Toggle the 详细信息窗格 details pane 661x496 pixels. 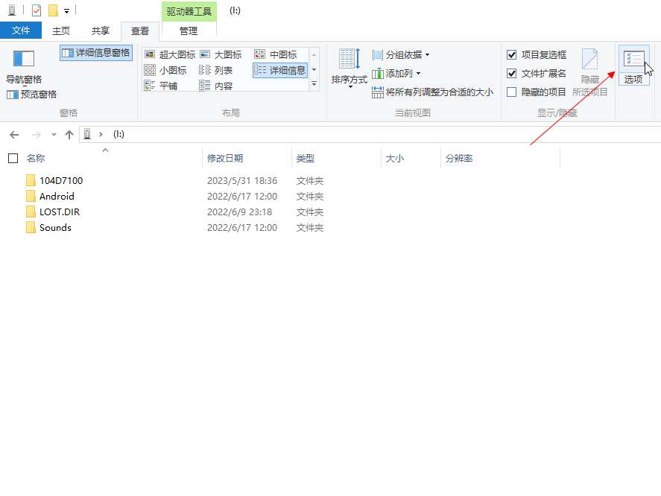point(96,53)
